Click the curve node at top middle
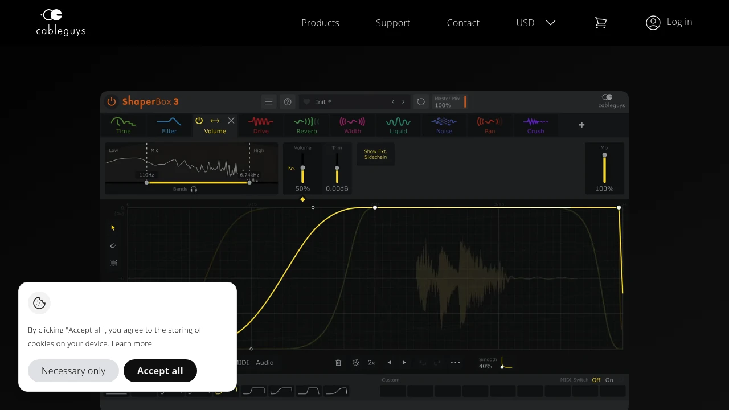This screenshot has height=410, width=729. pos(375,207)
